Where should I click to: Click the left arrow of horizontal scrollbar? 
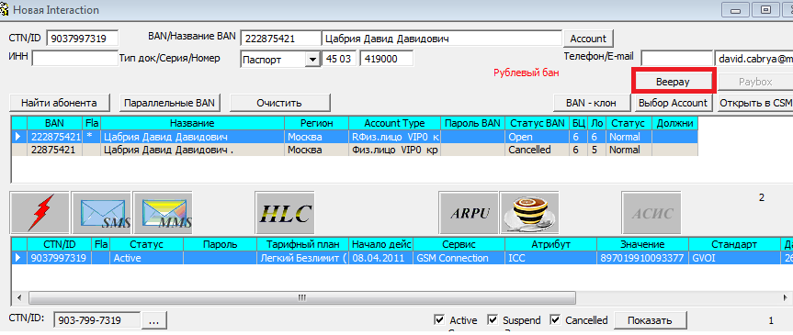click(19, 297)
